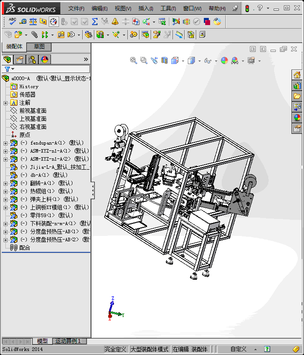The width and height of the screenshot is (304, 355).
Task: Expand the 弹夹上料<1> component
Action: coord(6,200)
